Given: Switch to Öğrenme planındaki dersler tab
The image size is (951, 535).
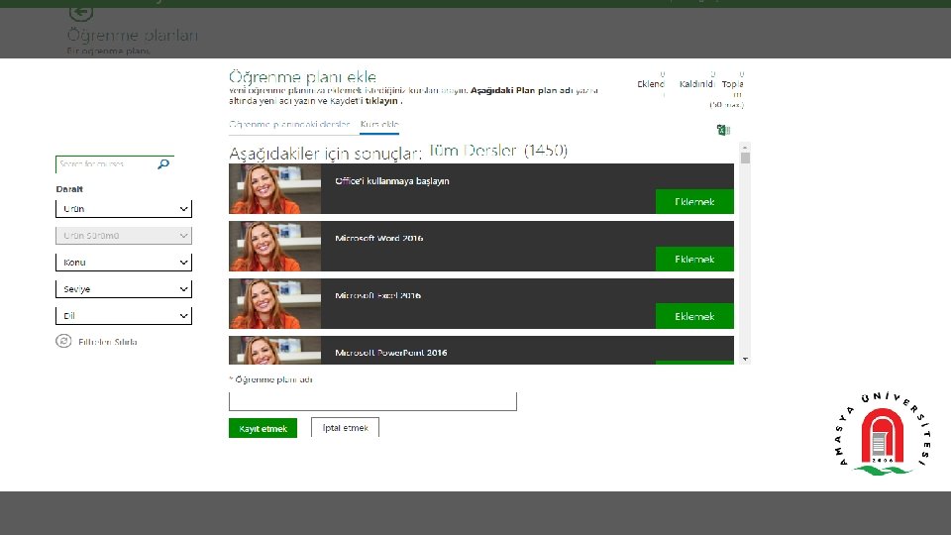Looking at the screenshot, I should pyautogui.click(x=289, y=125).
